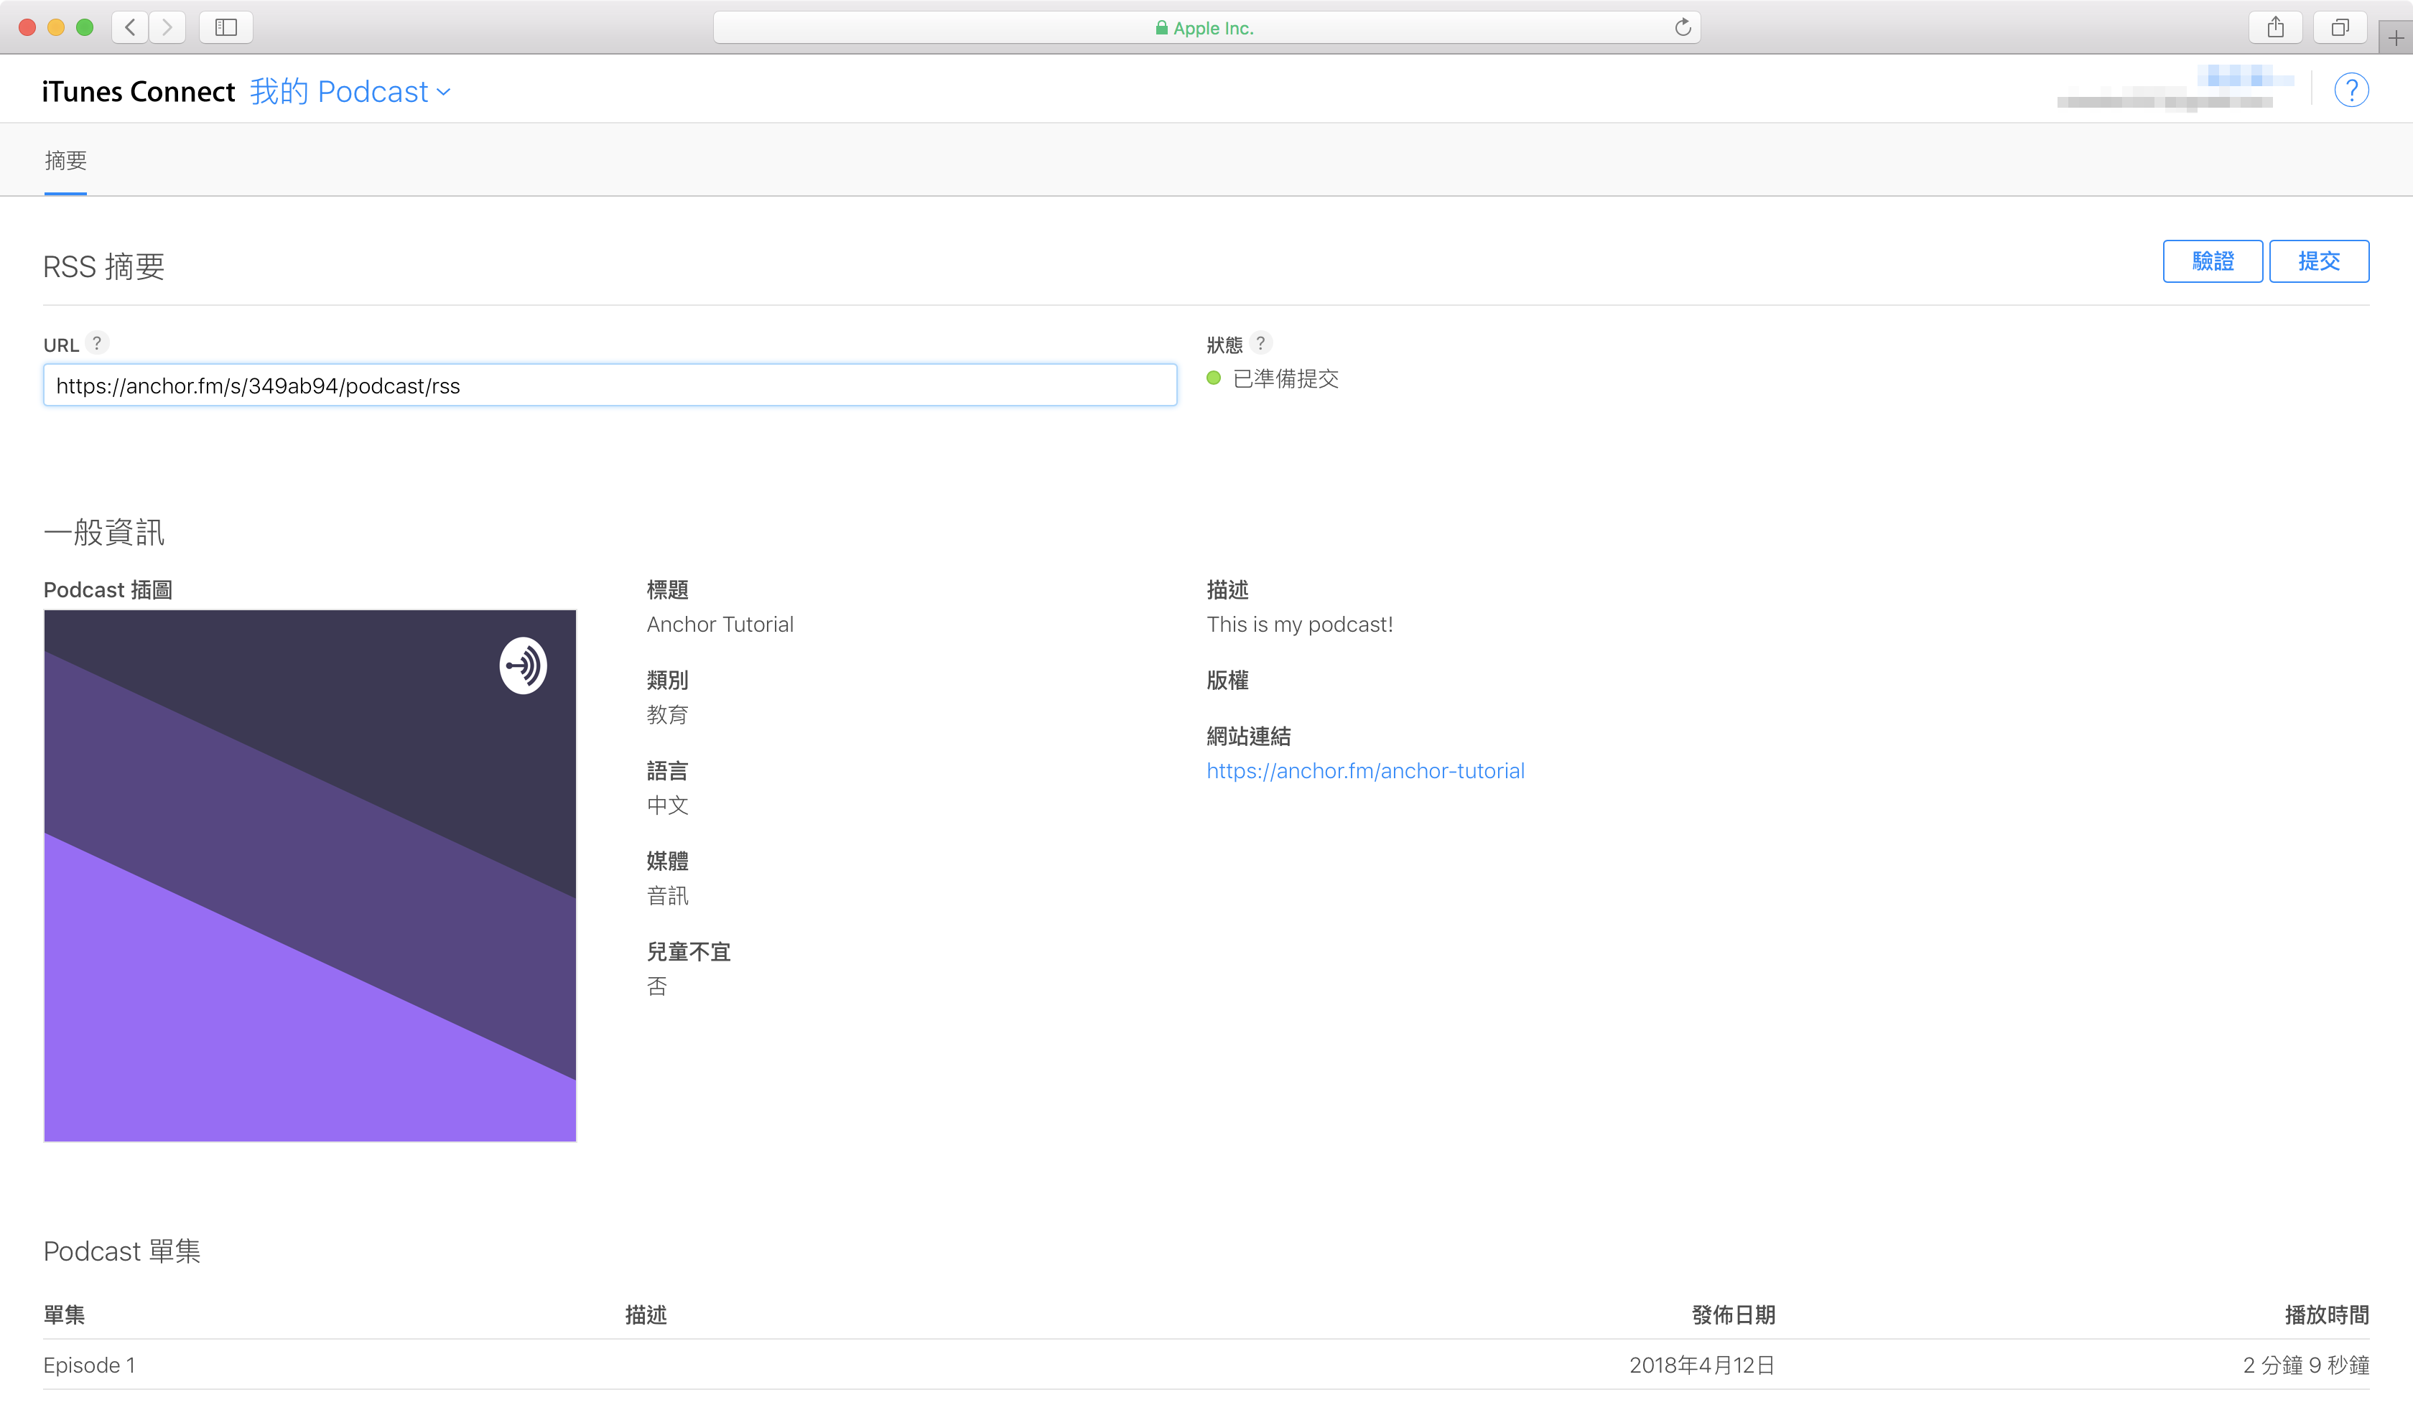Click the Safari back arrow button
Image resolution: width=2413 pixels, height=1410 pixels.
[130, 27]
